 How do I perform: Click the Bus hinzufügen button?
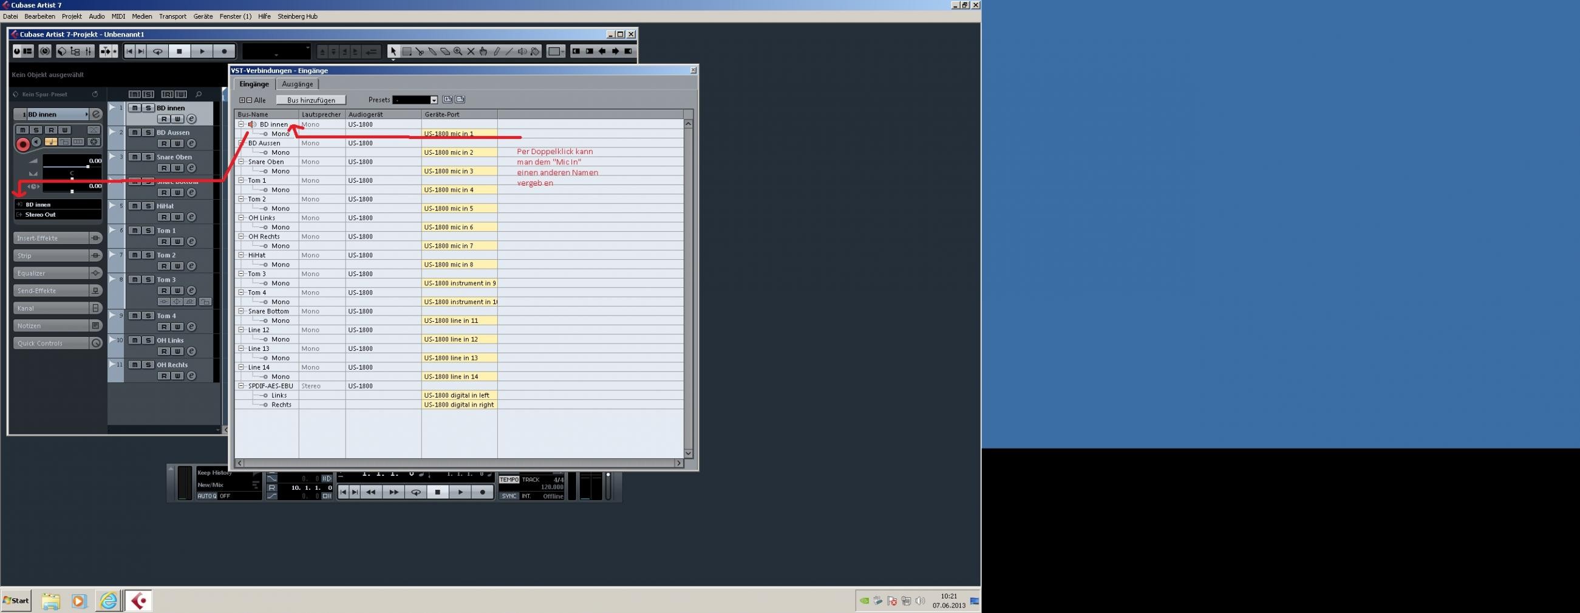tap(311, 100)
